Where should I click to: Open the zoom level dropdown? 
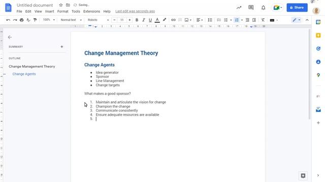[49, 20]
